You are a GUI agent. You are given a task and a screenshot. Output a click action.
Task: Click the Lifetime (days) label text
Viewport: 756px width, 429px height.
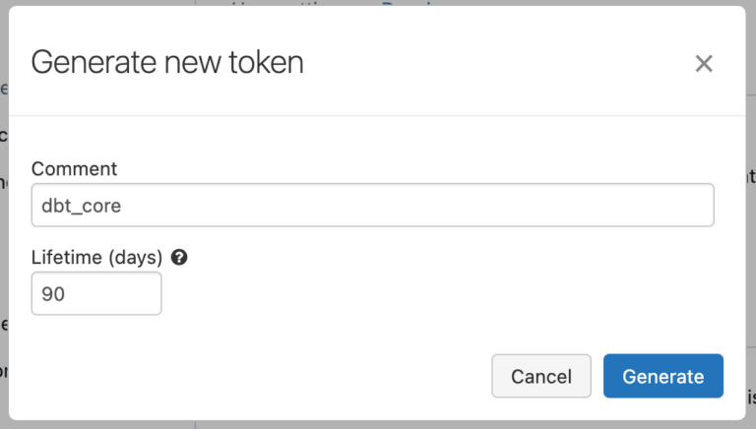tap(96, 258)
